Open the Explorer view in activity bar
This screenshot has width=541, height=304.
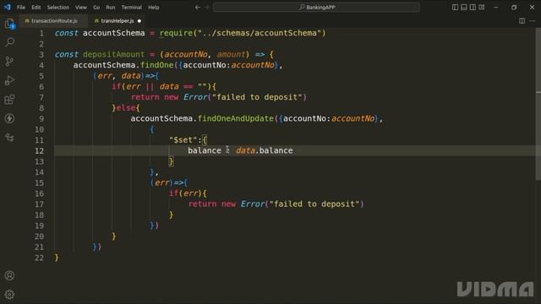click(9, 24)
